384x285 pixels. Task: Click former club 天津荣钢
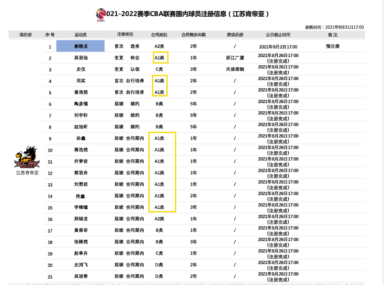(x=235, y=69)
